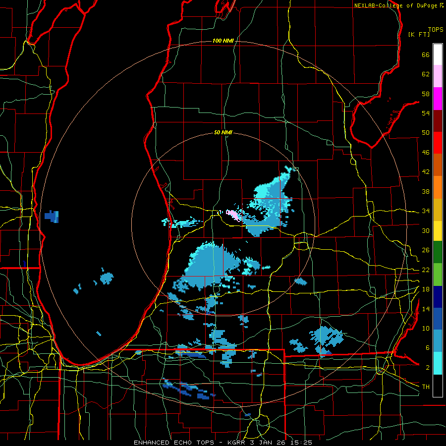The height and width of the screenshot is (446, 446).
Task: Select the magenta color block in legend
Action: 438,99
